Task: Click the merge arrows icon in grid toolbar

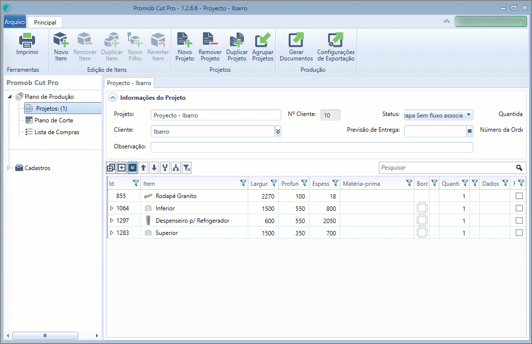Action: click(x=165, y=168)
